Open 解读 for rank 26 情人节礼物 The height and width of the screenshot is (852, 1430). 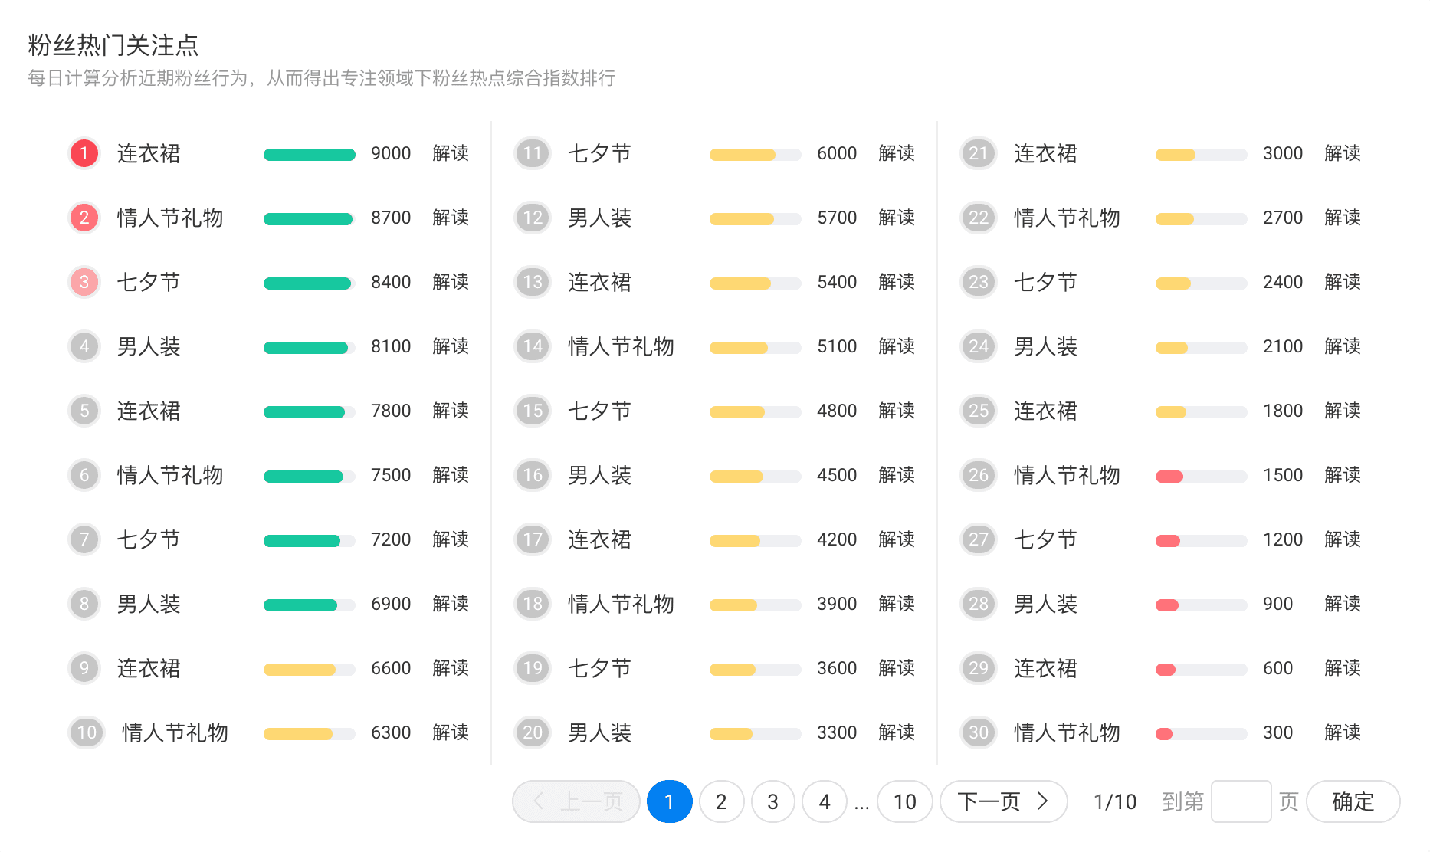click(x=1343, y=475)
